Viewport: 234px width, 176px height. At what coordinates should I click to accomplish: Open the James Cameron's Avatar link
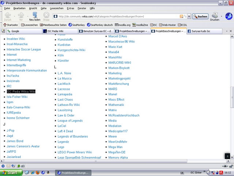tap(23, 146)
